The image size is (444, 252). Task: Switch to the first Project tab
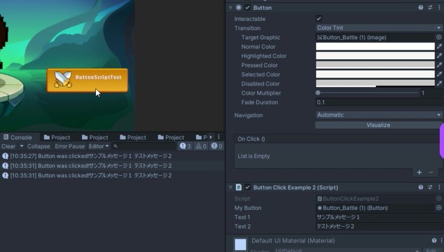[57, 138]
